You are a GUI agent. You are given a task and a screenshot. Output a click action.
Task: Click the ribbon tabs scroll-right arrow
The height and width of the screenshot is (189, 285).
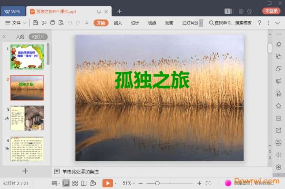(201, 23)
